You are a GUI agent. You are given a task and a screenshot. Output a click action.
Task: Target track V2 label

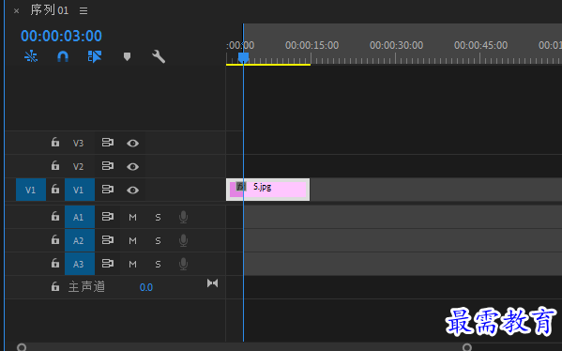coord(78,166)
